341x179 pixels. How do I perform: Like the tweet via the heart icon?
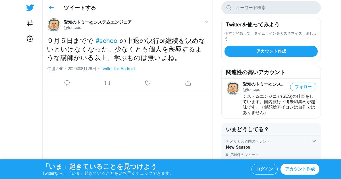(148, 83)
